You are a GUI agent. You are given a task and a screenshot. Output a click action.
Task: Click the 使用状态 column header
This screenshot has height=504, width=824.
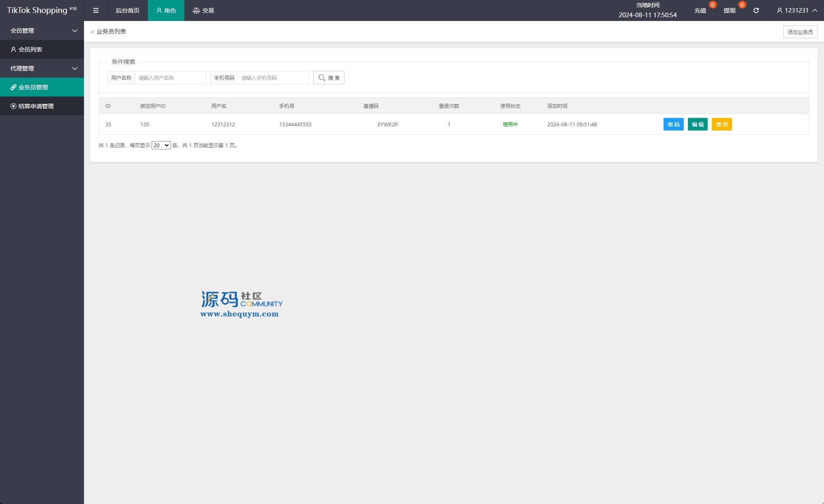pyautogui.click(x=510, y=106)
